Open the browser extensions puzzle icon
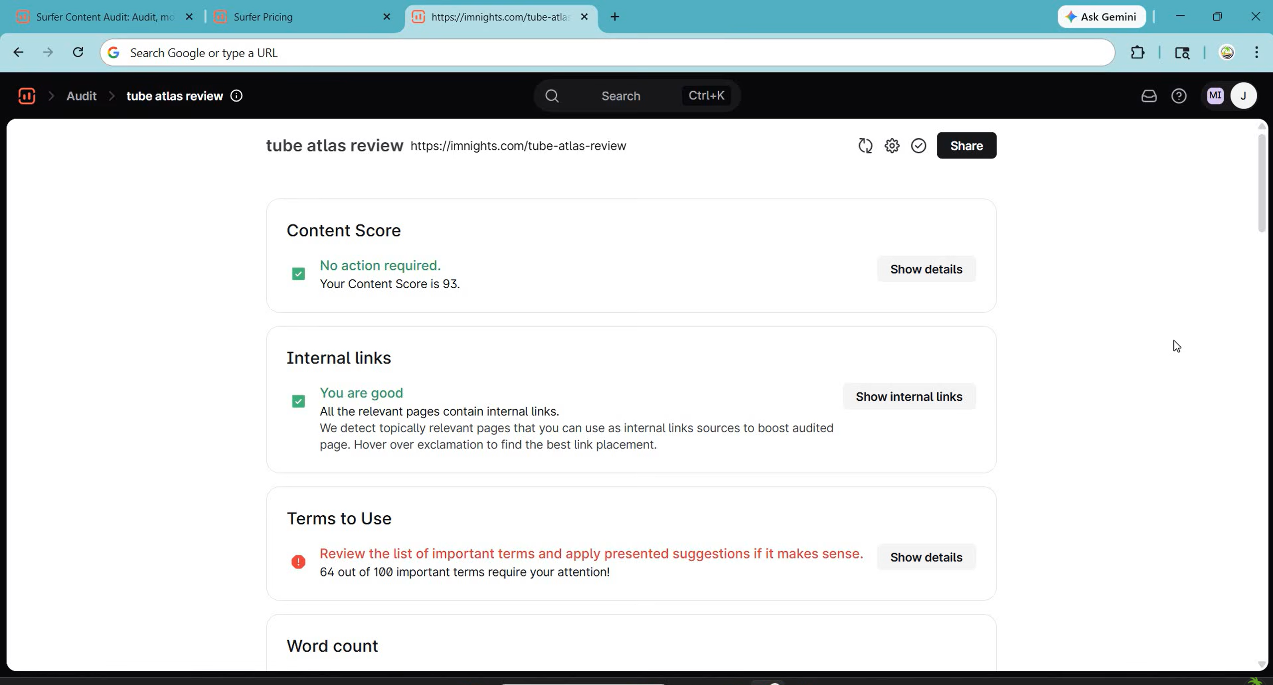 1138,52
